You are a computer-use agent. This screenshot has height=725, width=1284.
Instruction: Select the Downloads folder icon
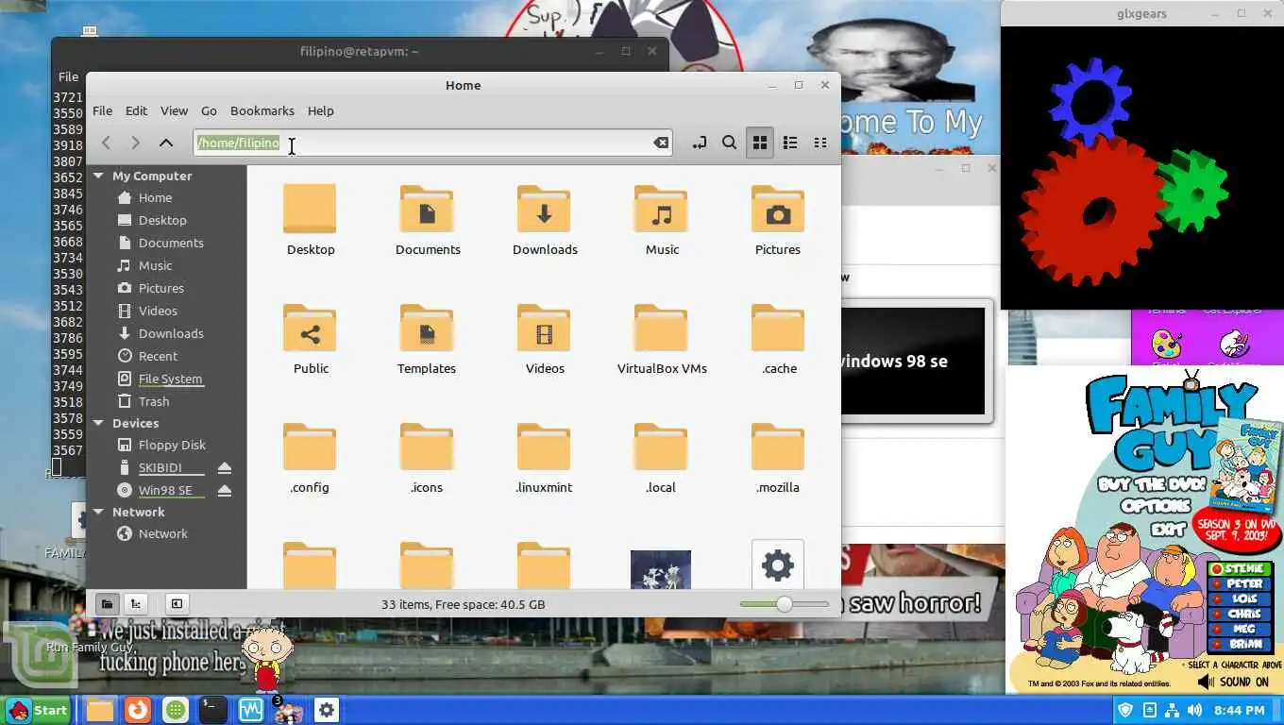pos(544,209)
